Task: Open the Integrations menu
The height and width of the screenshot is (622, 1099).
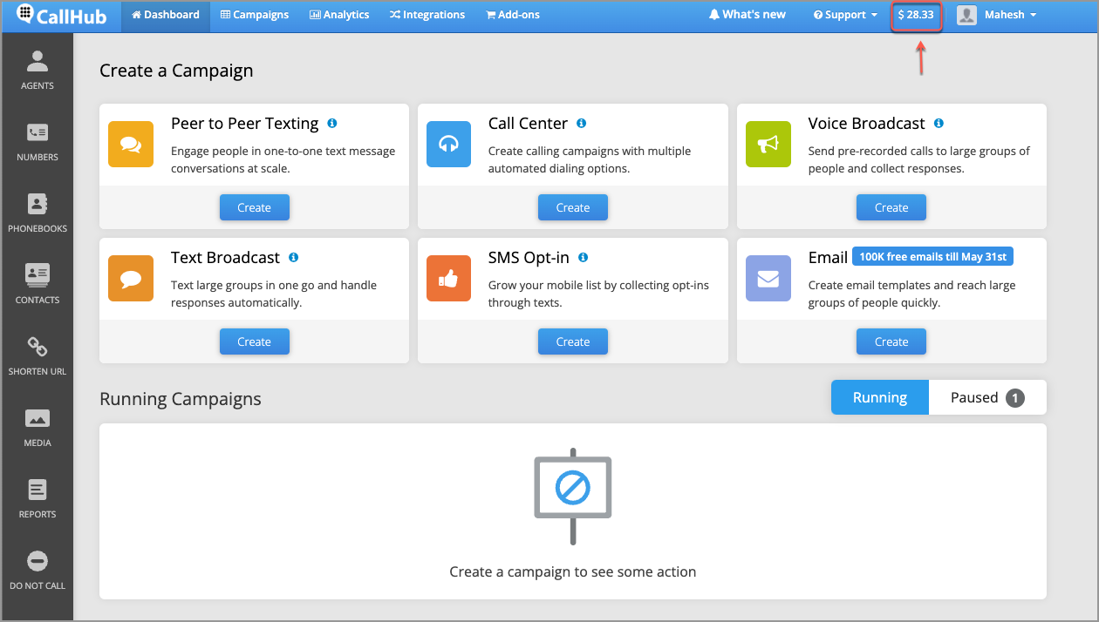Action: 427,15
